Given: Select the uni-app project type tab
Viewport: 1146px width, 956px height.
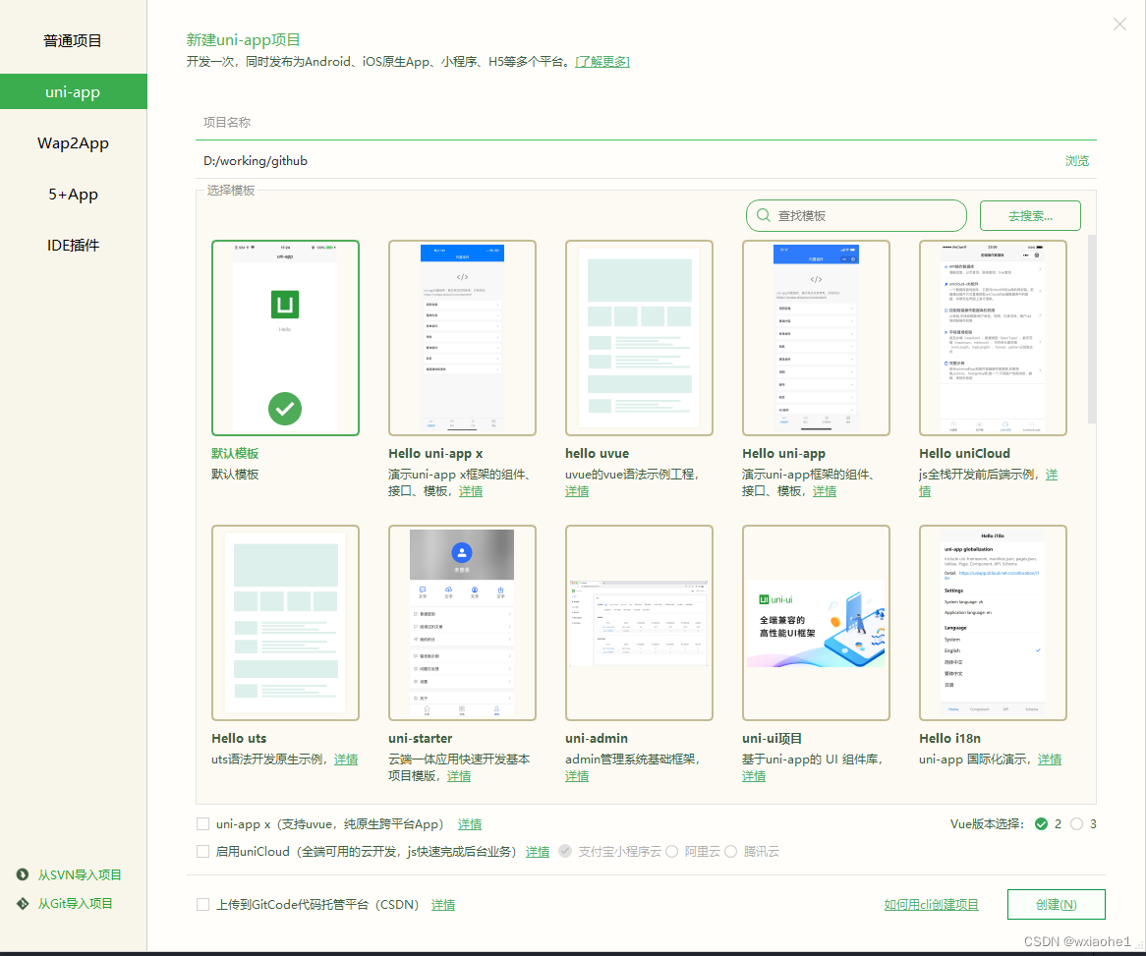Looking at the screenshot, I should pyautogui.click(x=73, y=92).
